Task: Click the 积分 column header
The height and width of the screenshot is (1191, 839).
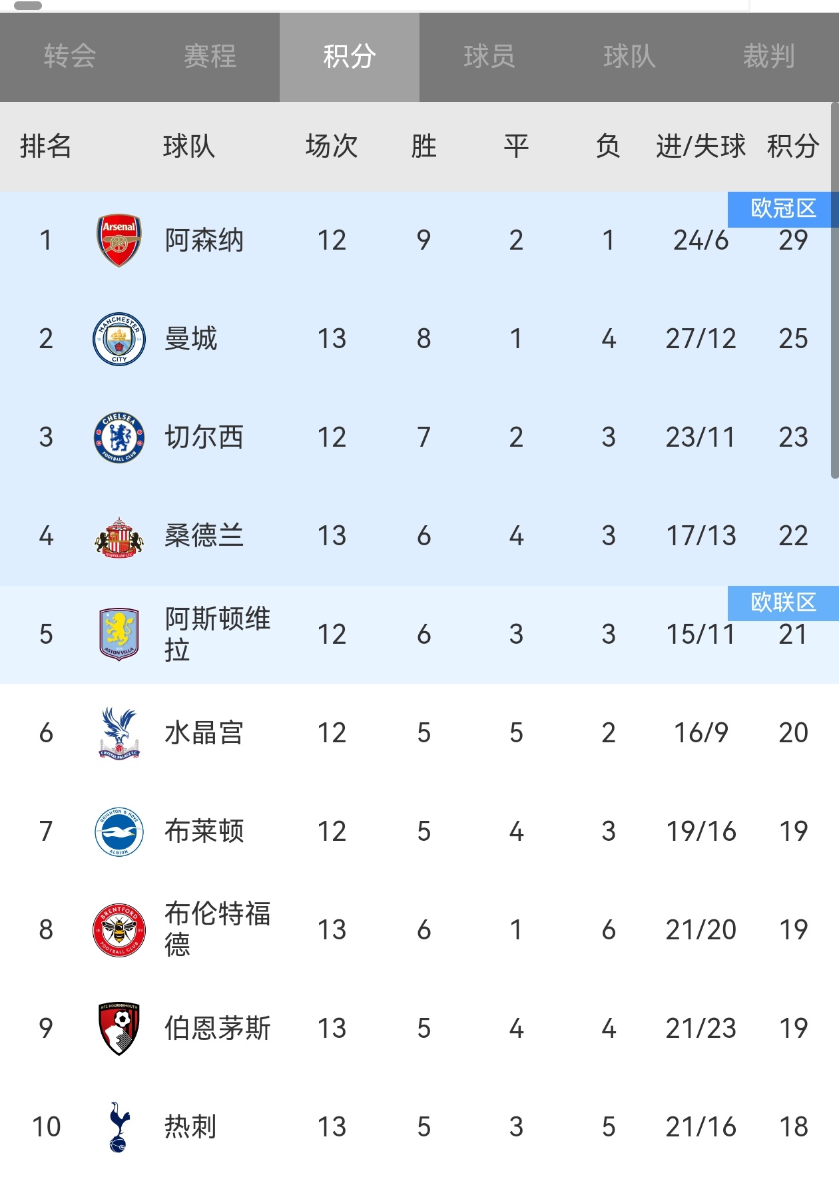Action: point(792,146)
